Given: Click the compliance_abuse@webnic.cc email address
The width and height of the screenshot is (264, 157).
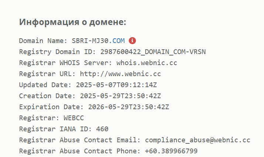Looking at the screenshot, I should click(x=198, y=140).
